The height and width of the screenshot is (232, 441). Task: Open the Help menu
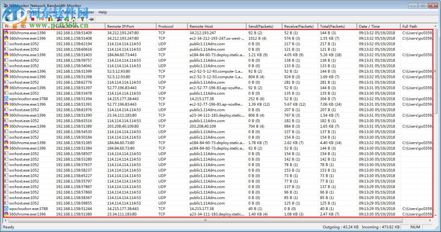(103, 12)
